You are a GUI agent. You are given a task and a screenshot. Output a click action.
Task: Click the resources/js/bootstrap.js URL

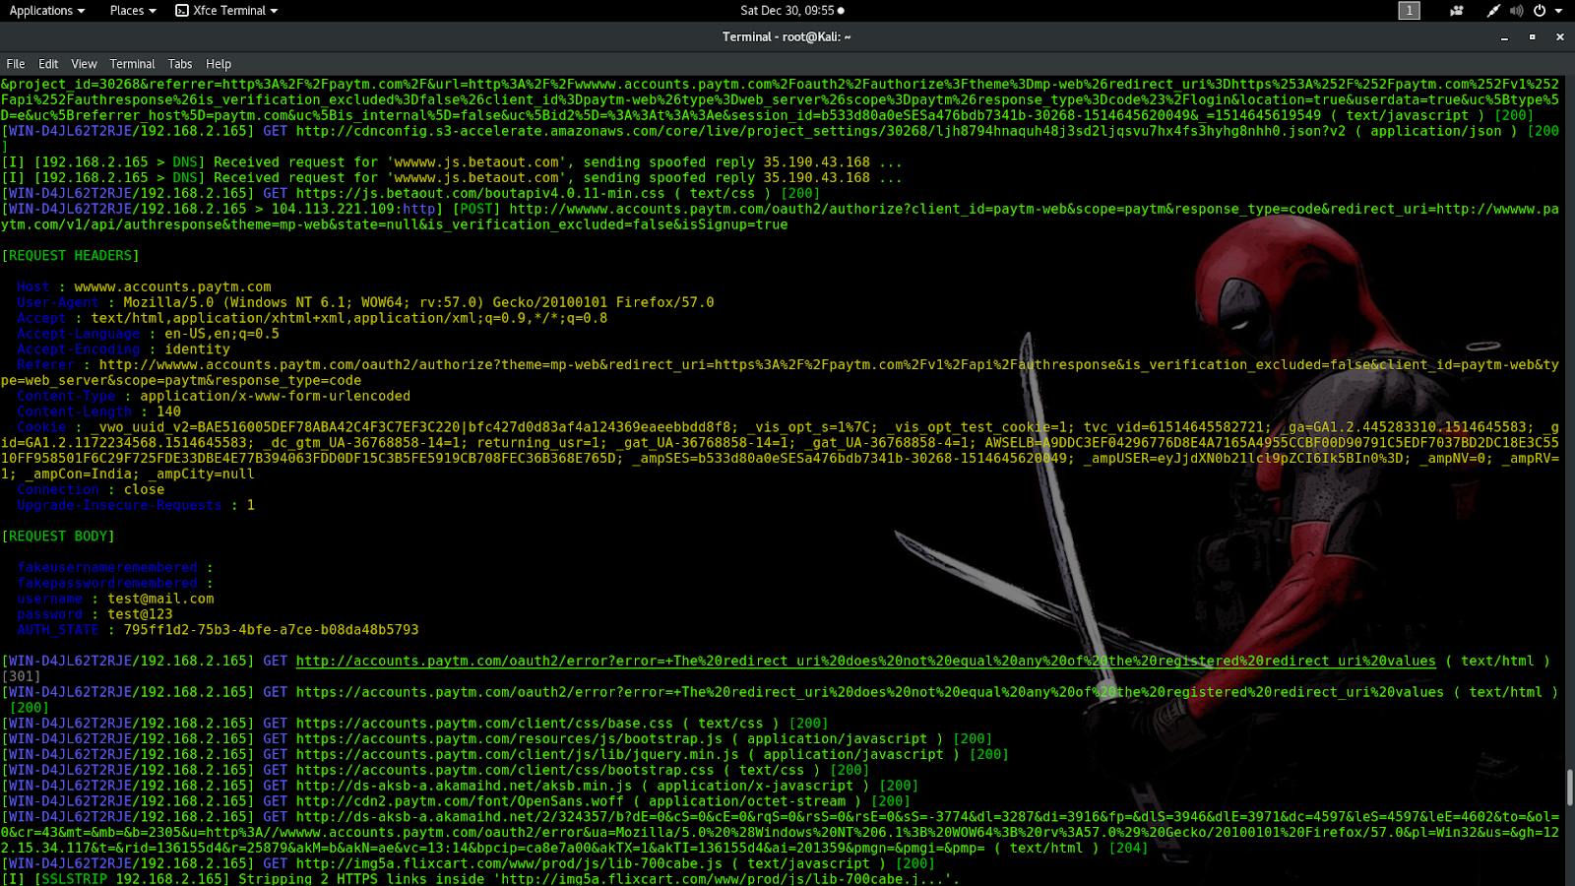509,739
